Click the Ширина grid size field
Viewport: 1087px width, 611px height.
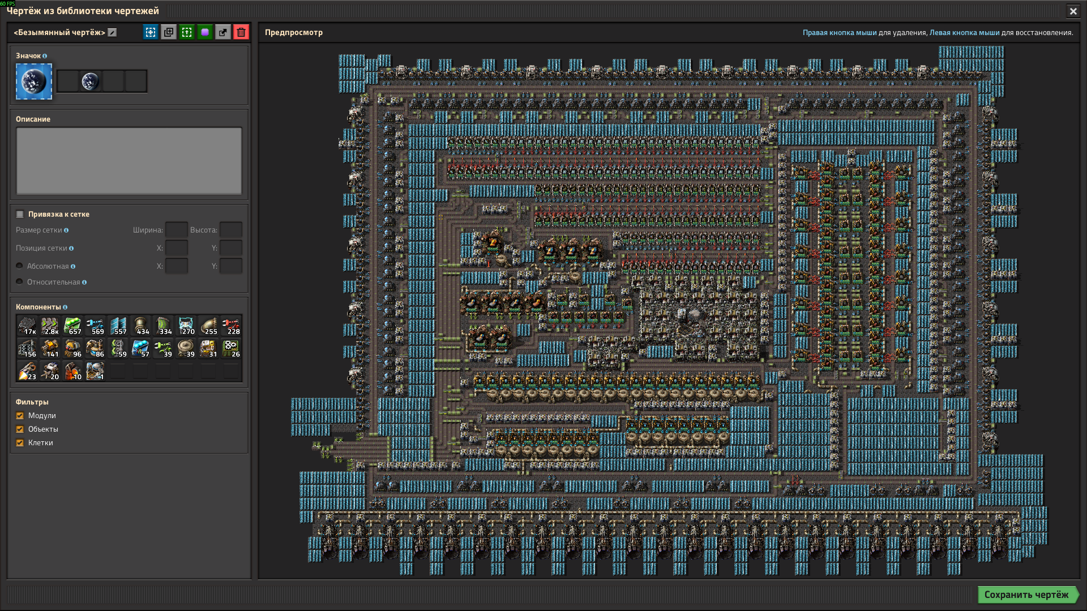tap(176, 230)
